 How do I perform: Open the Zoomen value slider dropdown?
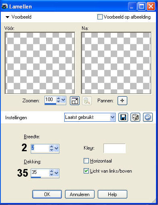[x=63, y=100]
